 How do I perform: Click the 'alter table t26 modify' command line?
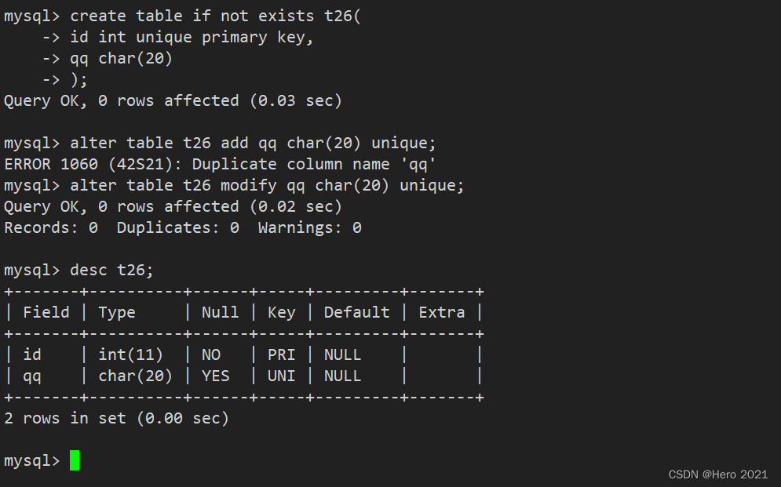click(x=234, y=186)
